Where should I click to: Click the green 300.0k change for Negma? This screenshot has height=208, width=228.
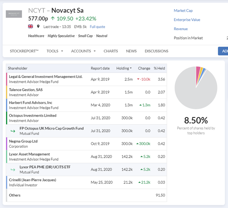143,144
